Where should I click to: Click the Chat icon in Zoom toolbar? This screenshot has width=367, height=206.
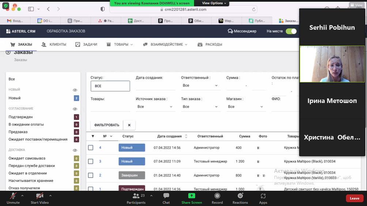166,196
